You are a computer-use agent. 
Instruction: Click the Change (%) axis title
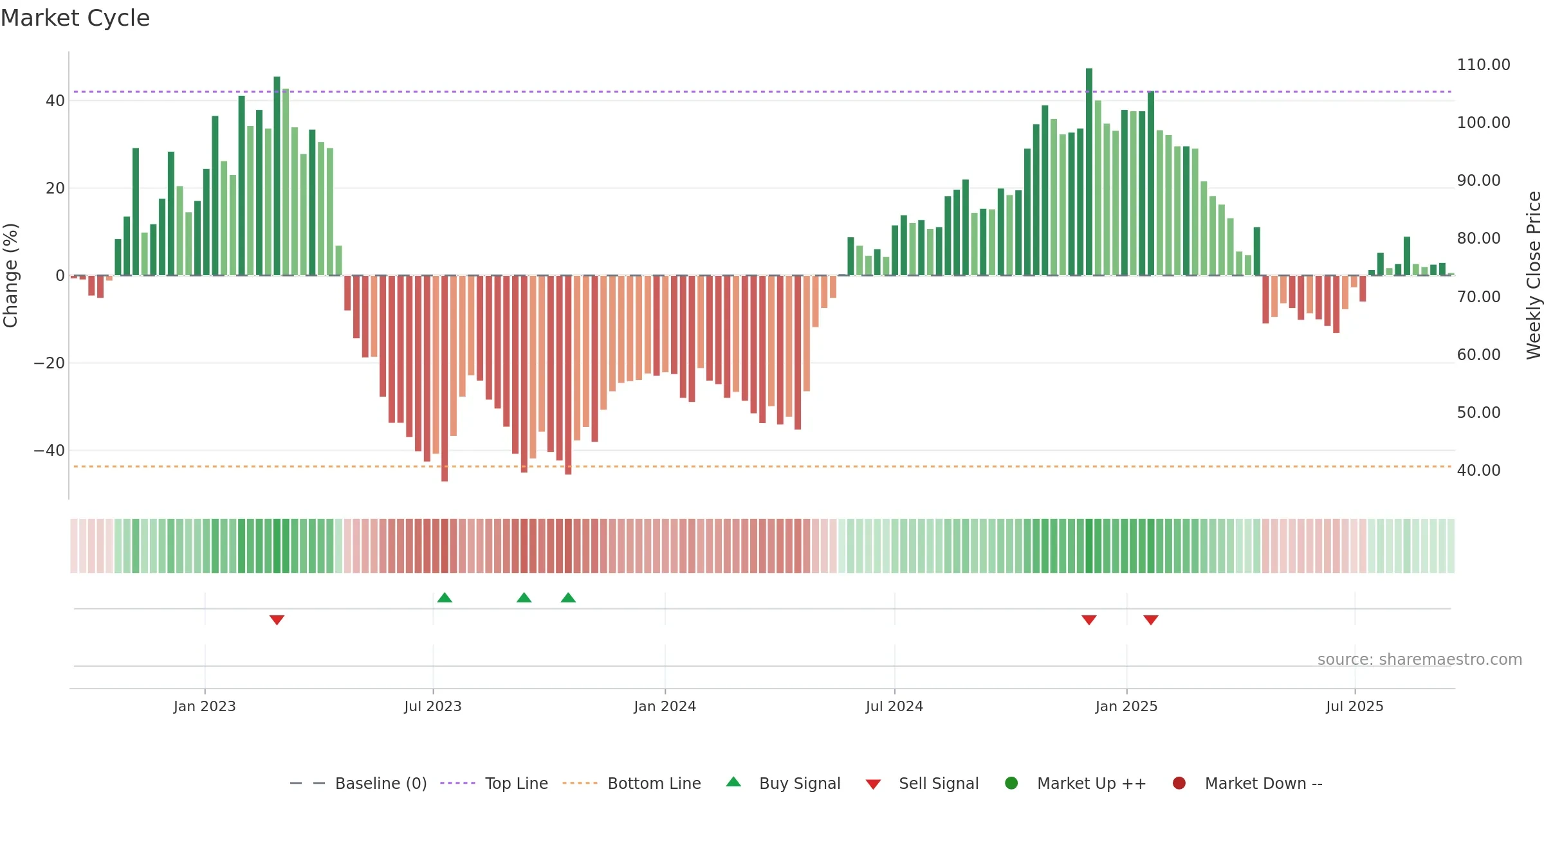click(x=10, y=275)
